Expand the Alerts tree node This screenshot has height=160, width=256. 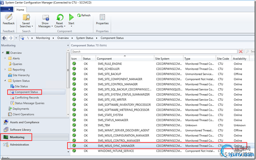point(5,58)
